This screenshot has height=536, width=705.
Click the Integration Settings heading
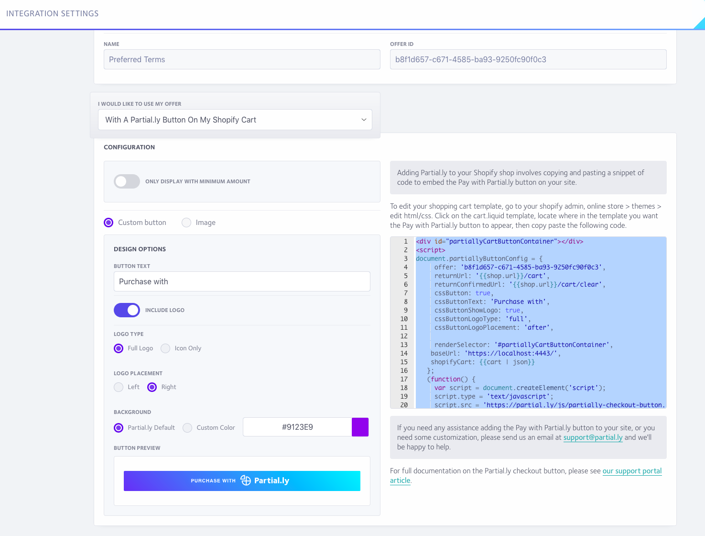[53, 13]
